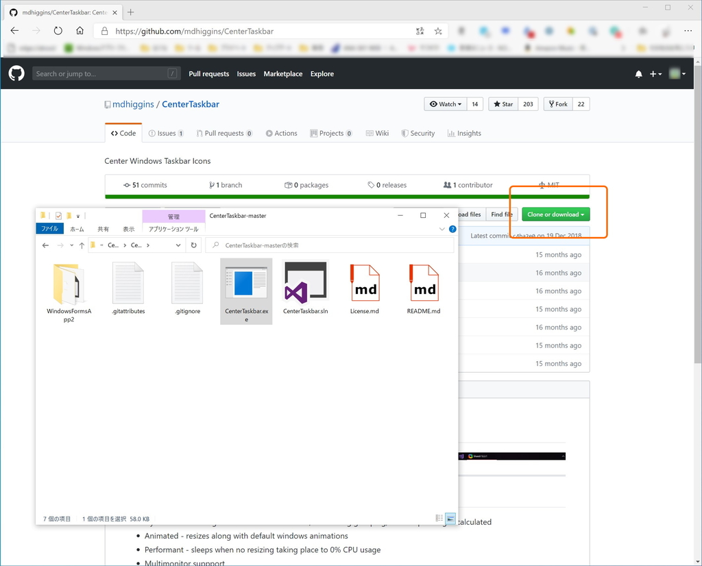Open the Clone or download dropdown
Screen dimensions: 702x566
(555, 214)
